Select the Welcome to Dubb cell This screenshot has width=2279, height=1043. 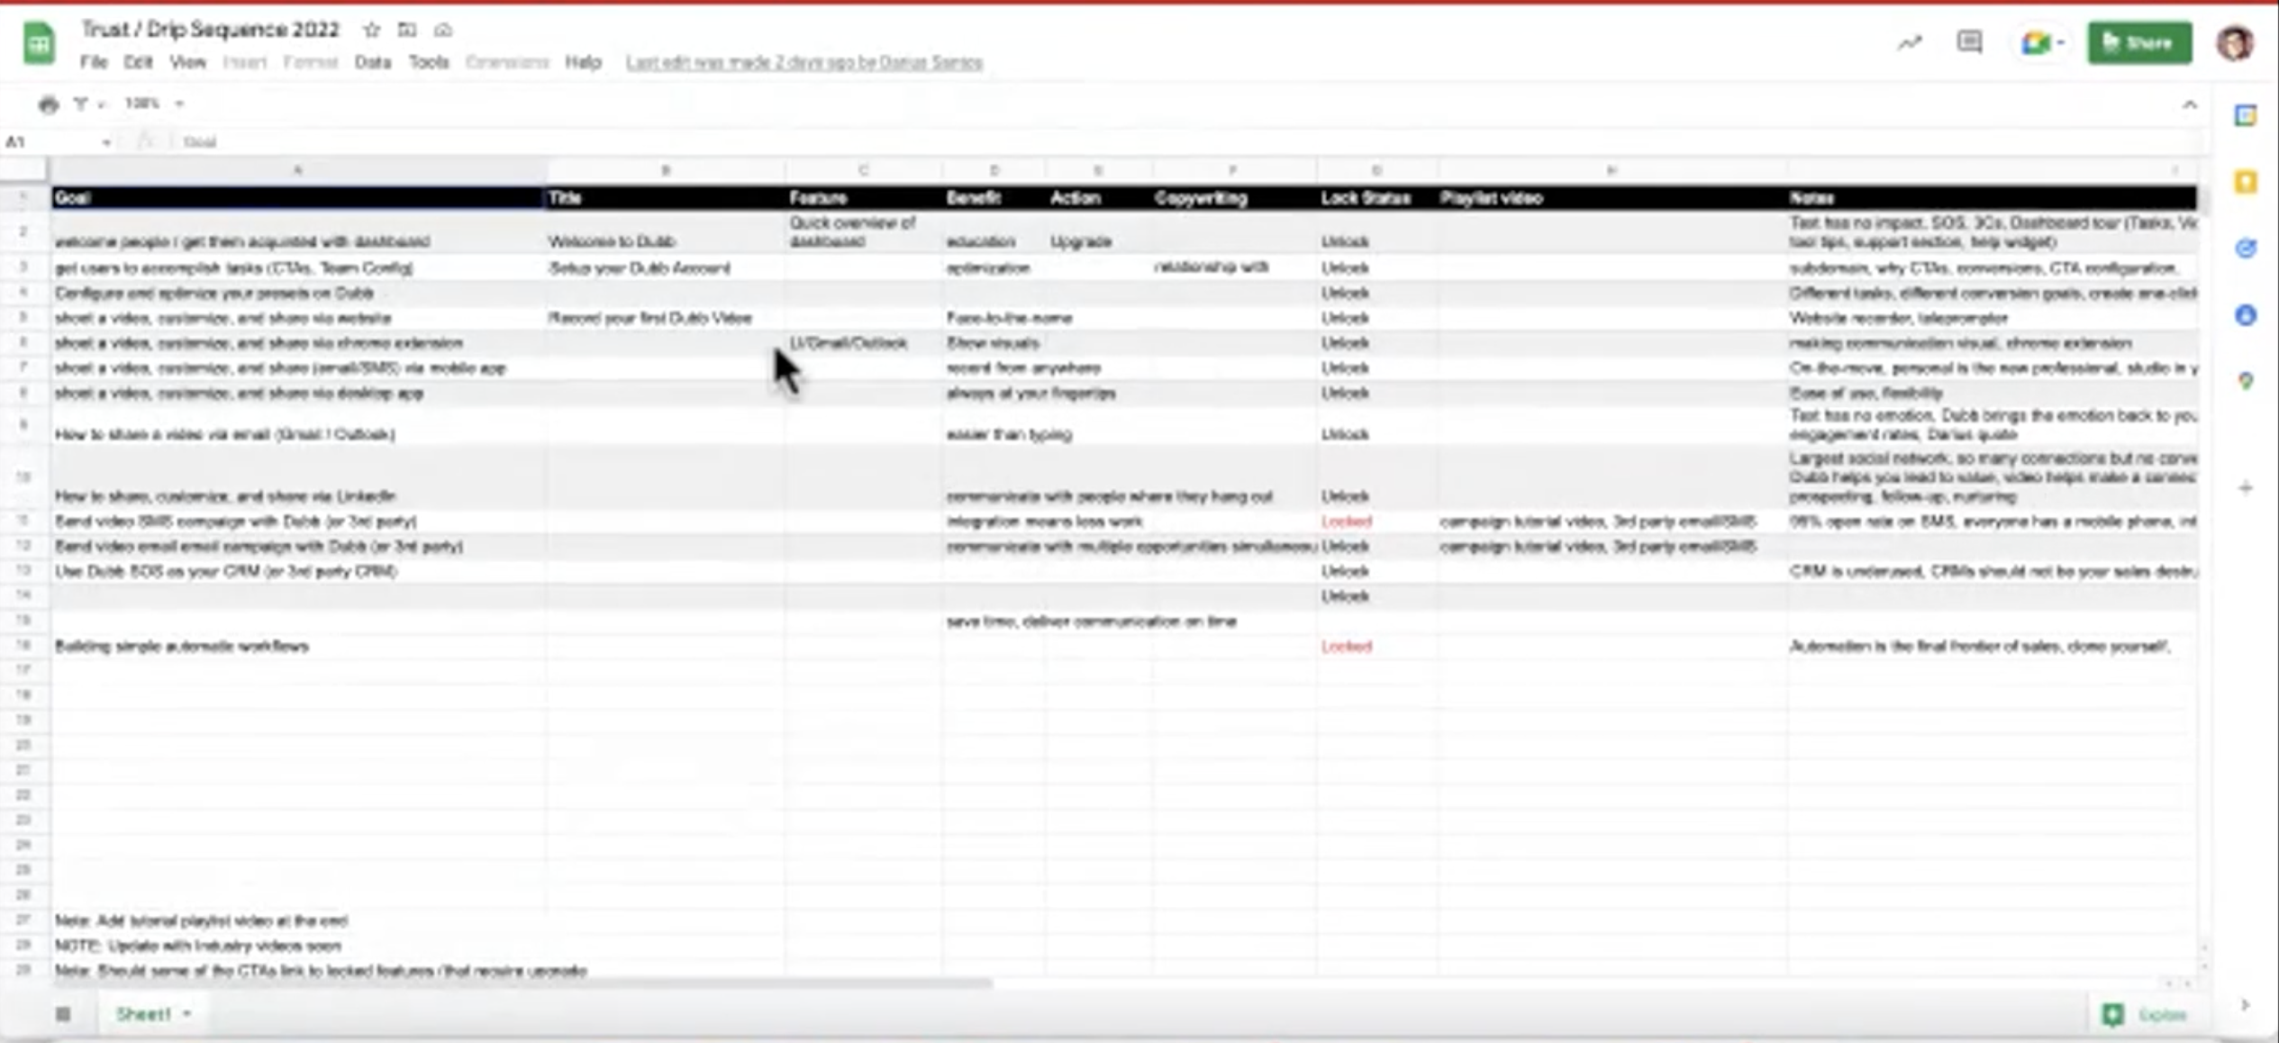666,232
